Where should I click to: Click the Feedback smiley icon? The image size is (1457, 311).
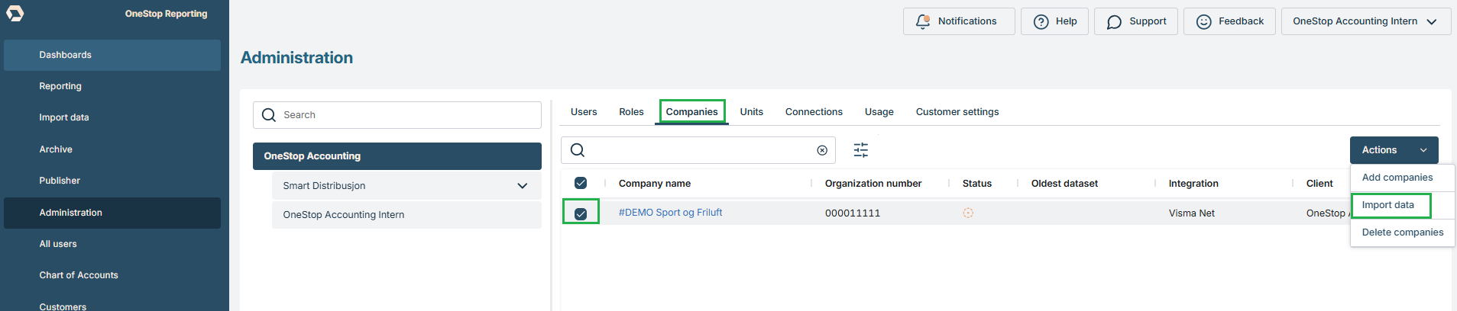click(1203, 21)
